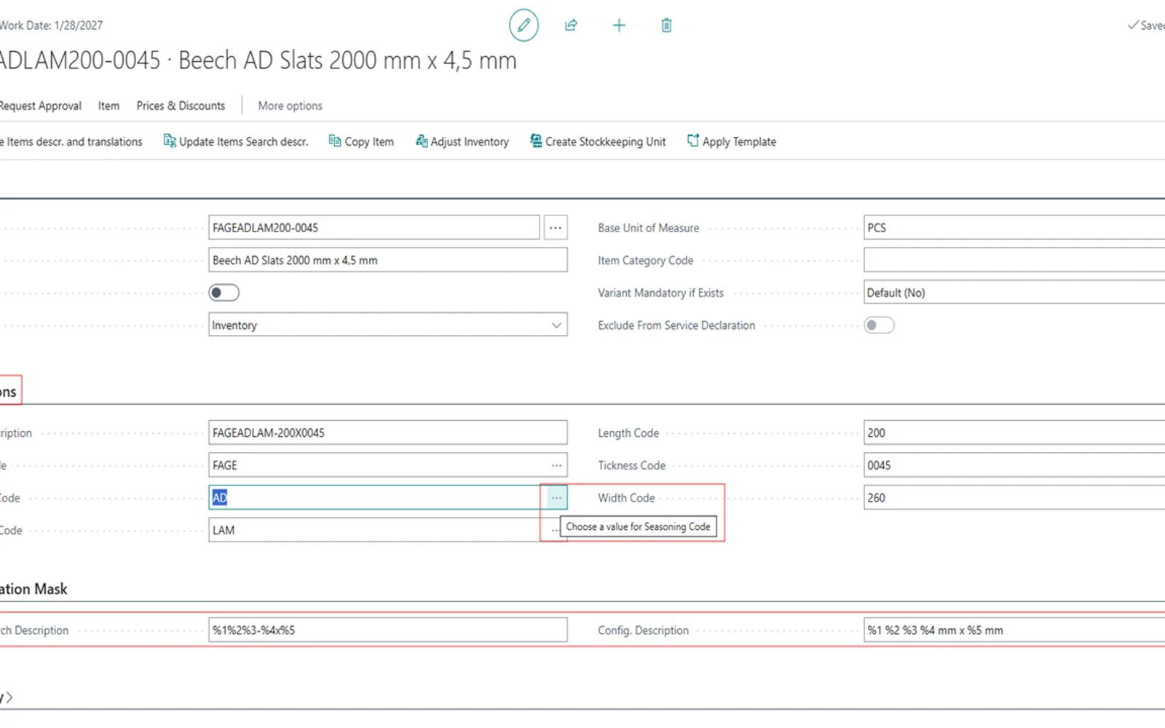1165x728 pixels.
Task: Click the Tickness Code field showing 0045
Action: click(1014, 465)
